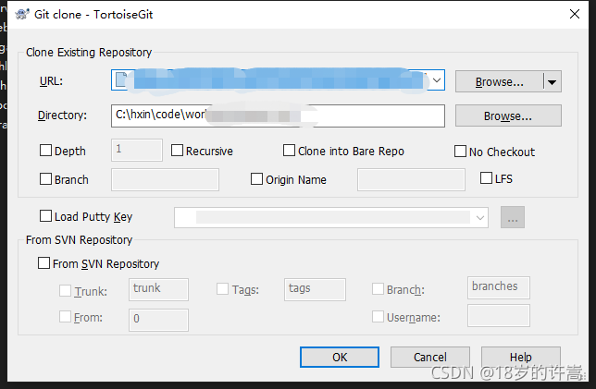Image resolution: width=596 pixels, height=389 pixels.
Task: Click the branches text field
Action: tap(499, 287)
